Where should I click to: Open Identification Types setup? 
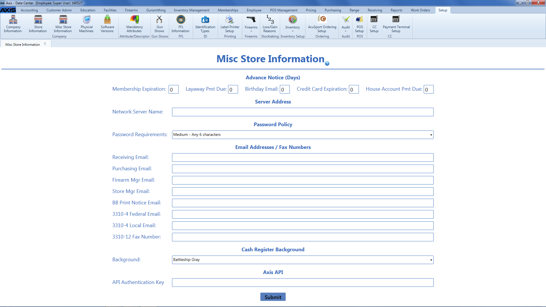click(205, 24)
